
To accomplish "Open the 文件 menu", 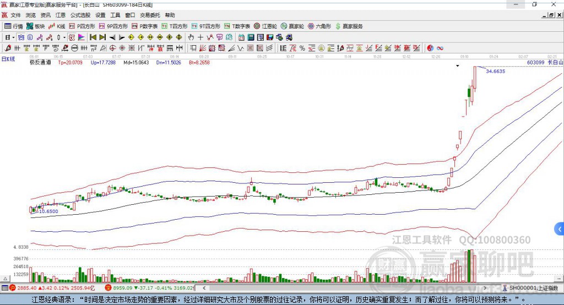I will (16, 15).
